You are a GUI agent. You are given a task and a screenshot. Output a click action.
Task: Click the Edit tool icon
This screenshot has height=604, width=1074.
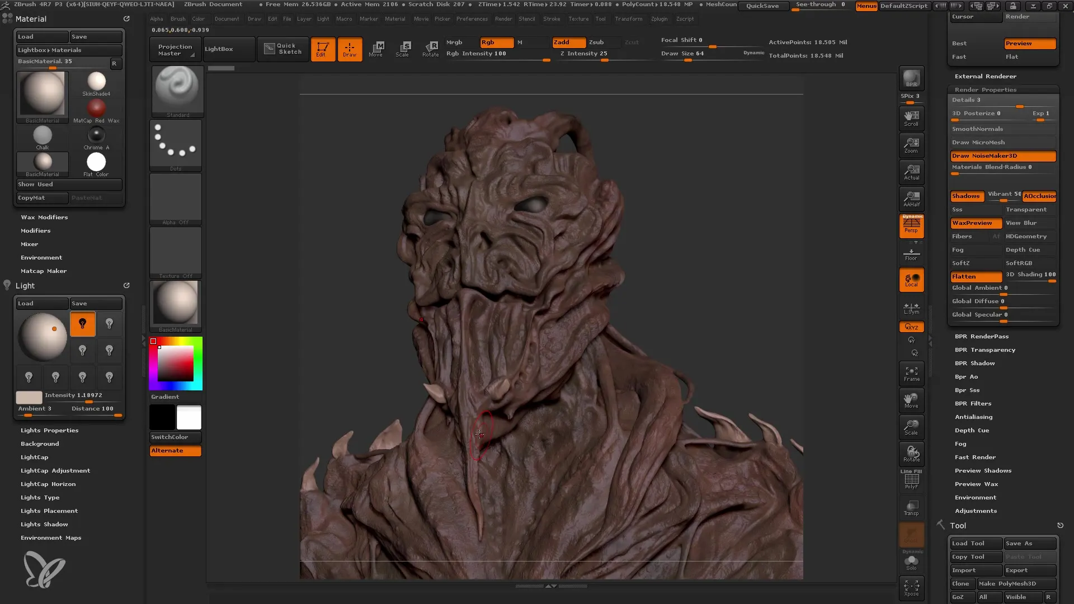[322, 48]
